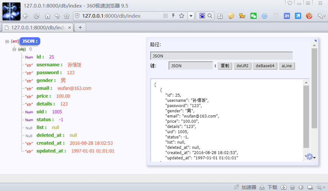Select the list : null row
The width and height of the screenshot is (328, 191).
coord(42,127)
